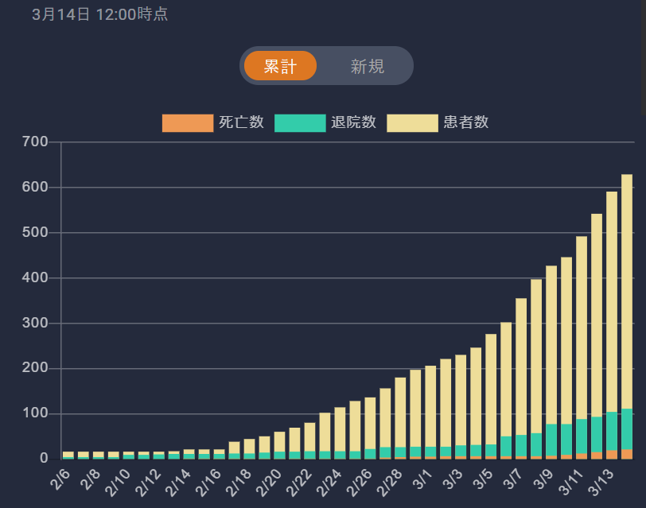This screenshot has height=508, width=646.
Task: Toggle the 死亡数 orange legend swatch
Action: tap(188, 123)
